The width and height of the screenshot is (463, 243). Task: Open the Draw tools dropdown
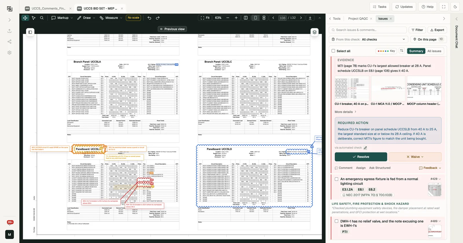[86, 18]
